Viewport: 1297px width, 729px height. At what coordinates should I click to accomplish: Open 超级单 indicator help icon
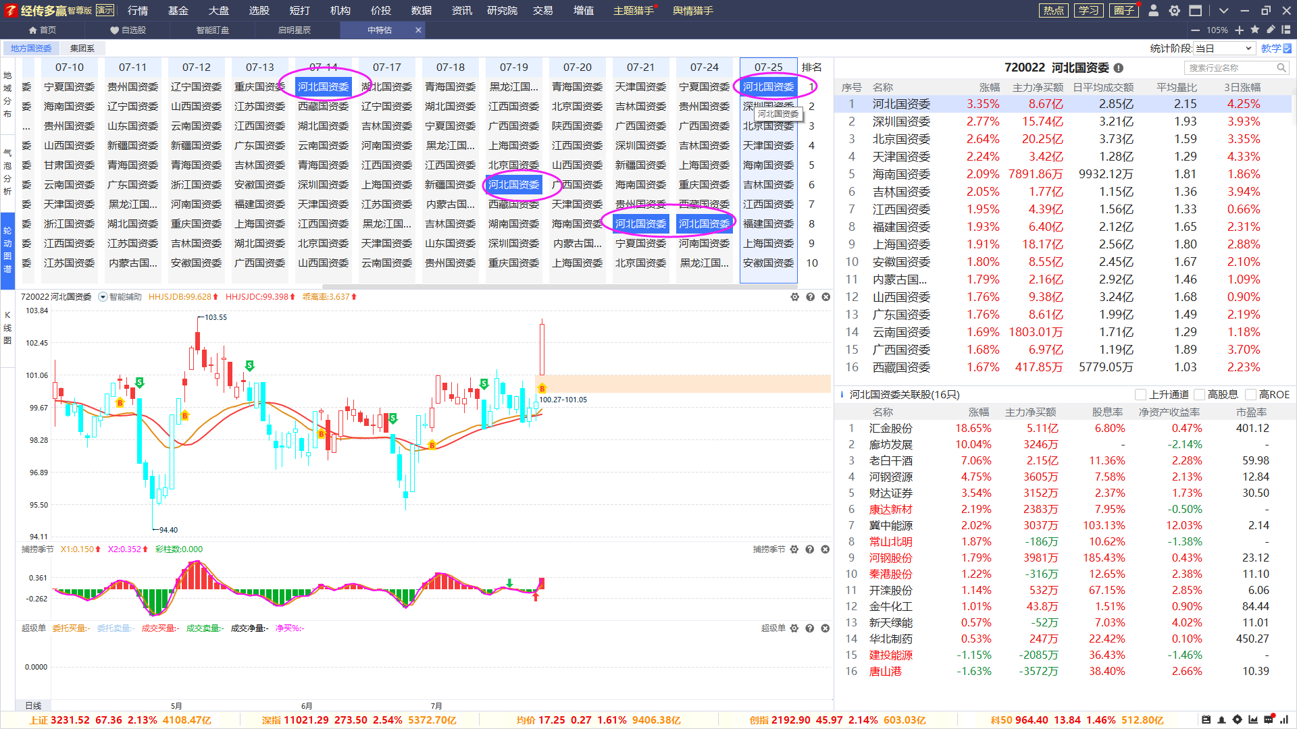(809, 628)
